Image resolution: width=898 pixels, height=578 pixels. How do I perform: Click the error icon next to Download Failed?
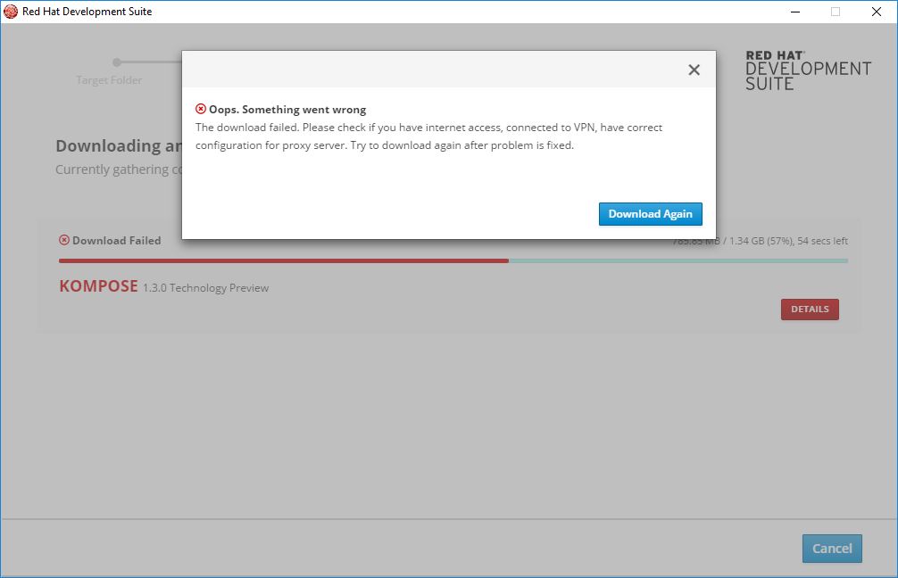63,240
